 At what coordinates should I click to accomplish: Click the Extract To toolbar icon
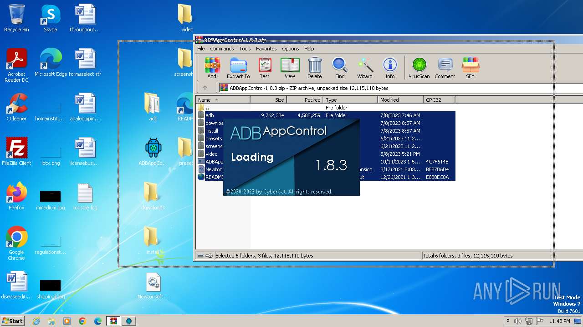(x=238, y=68)
